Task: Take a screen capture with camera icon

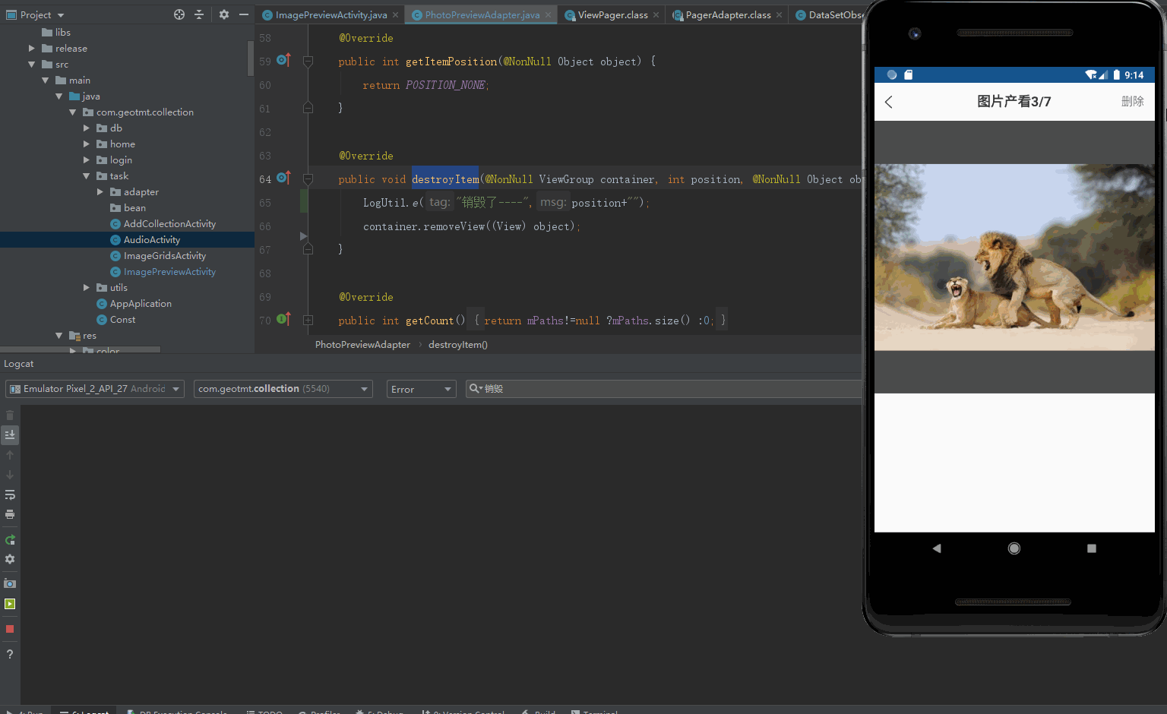Action: tap(10, 583)
